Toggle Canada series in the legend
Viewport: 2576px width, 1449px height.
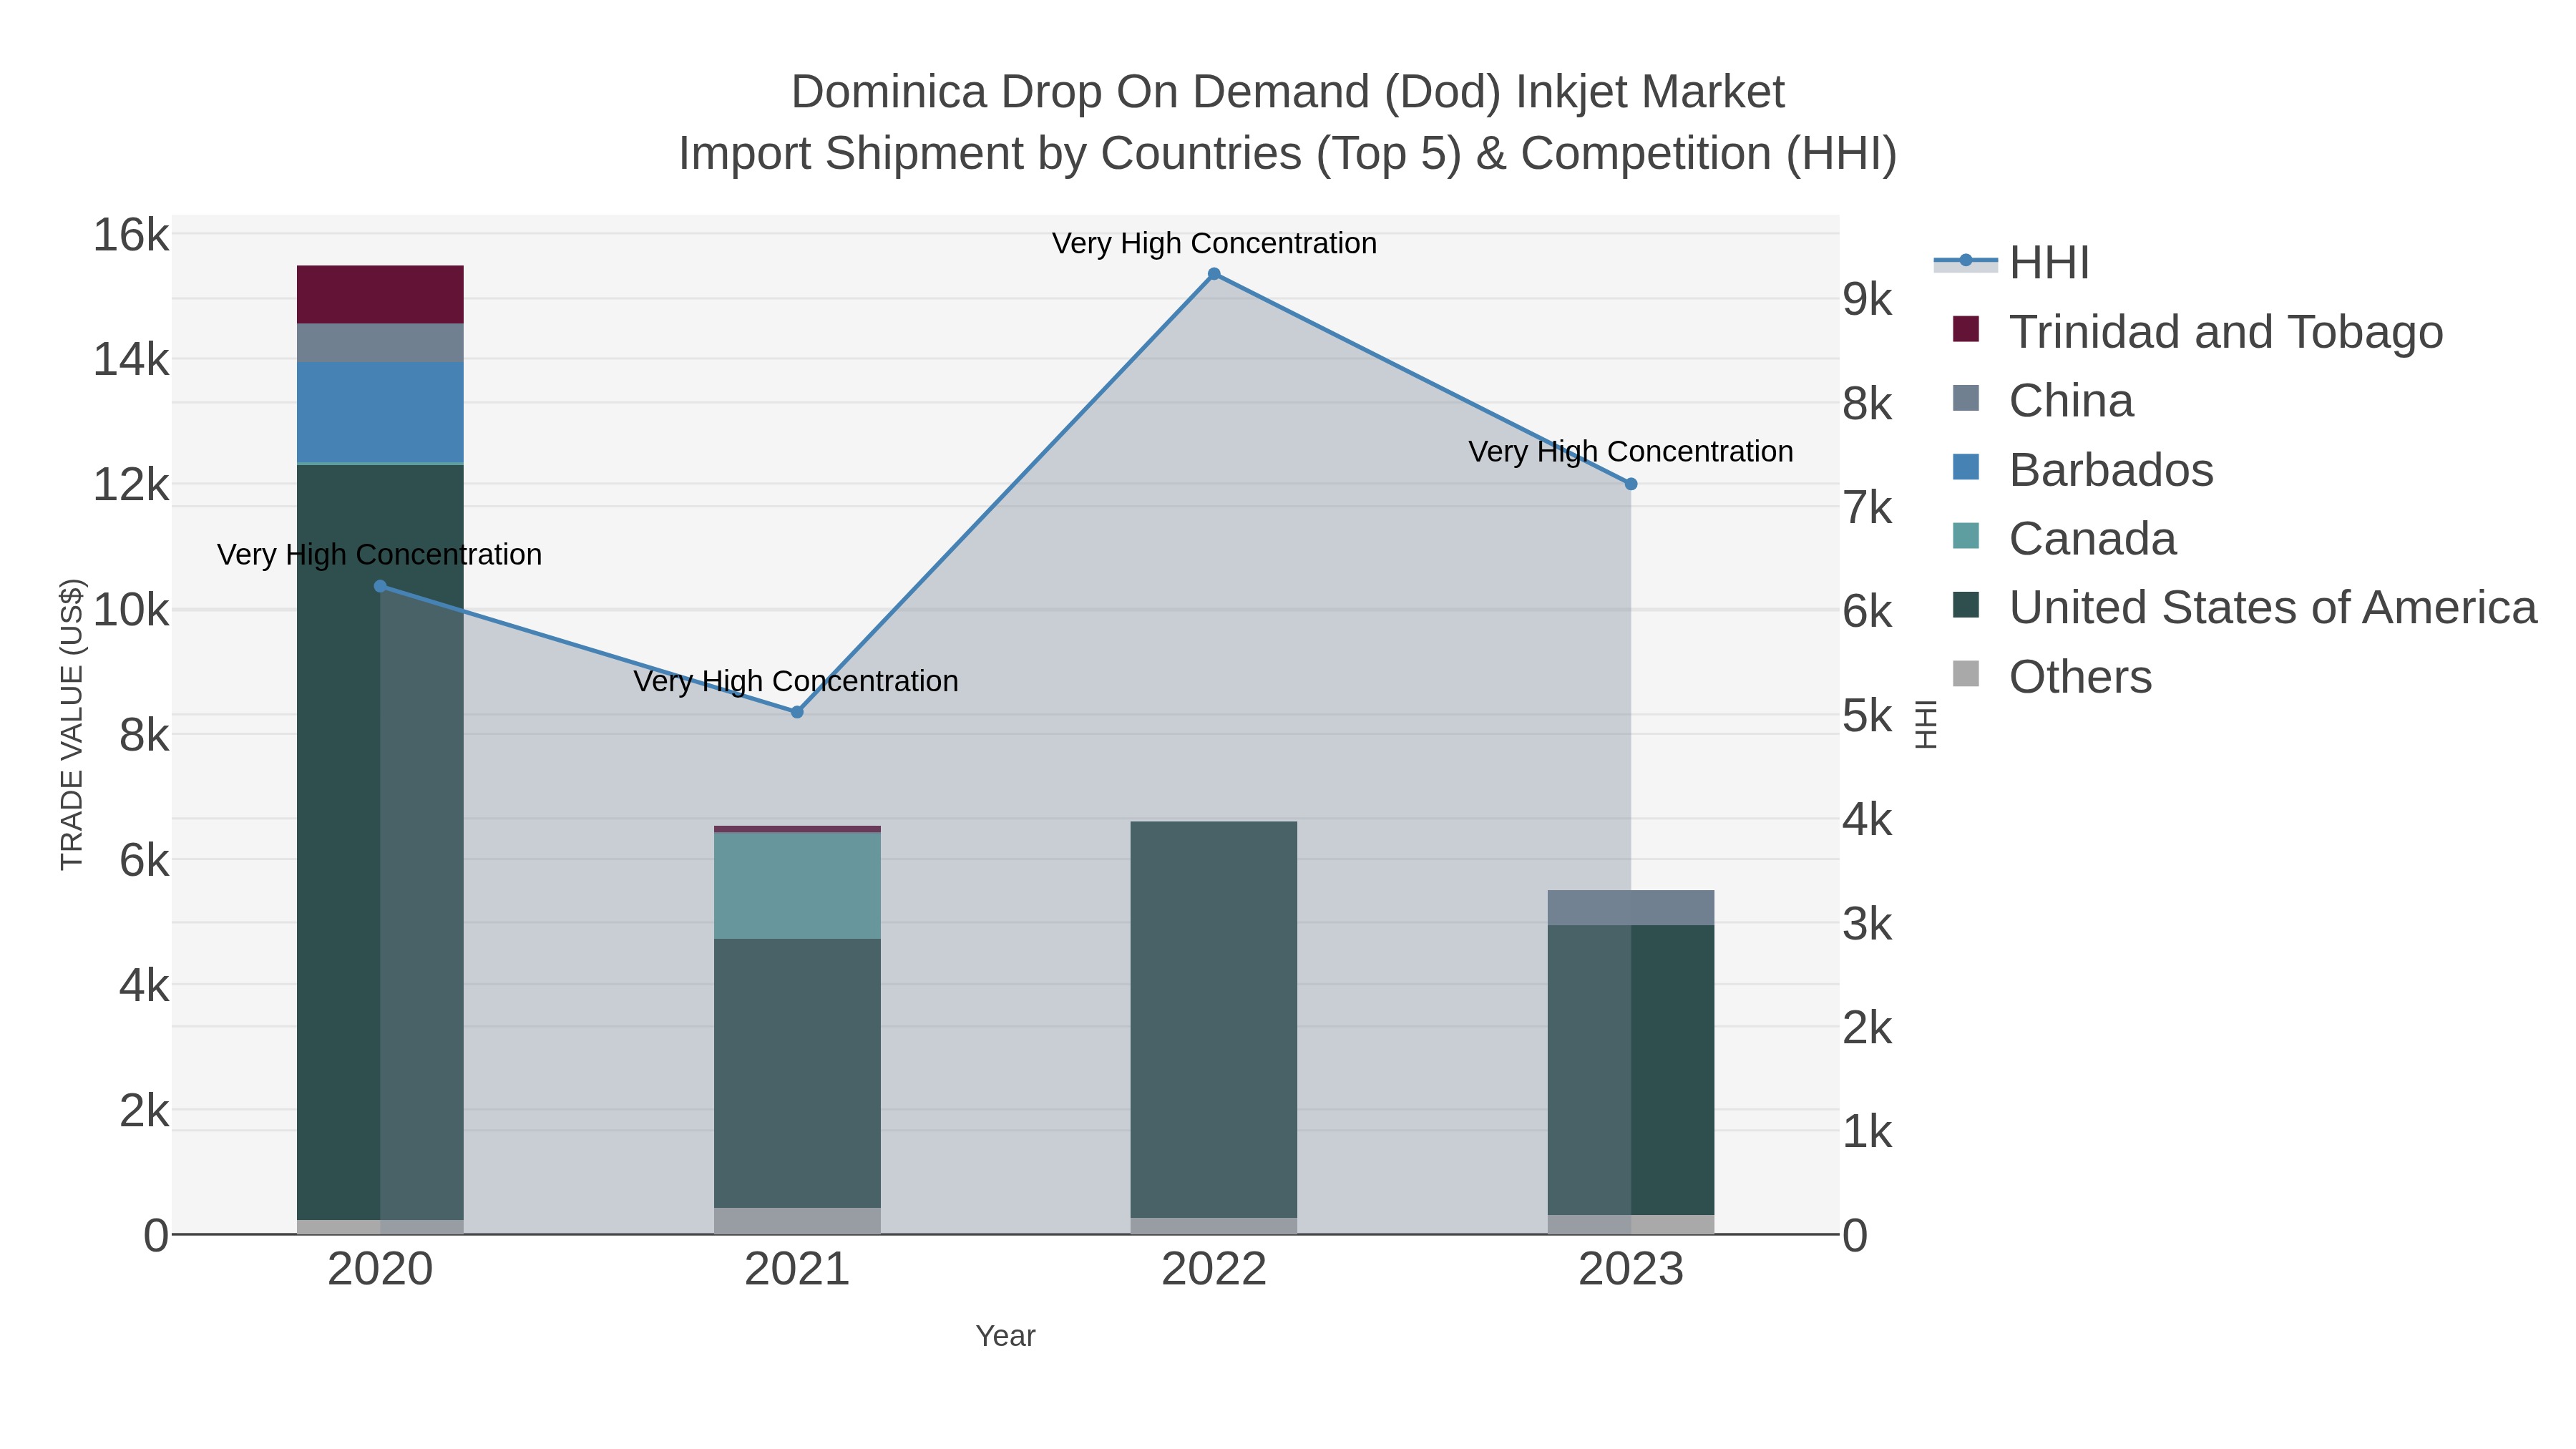[2064, 538]
